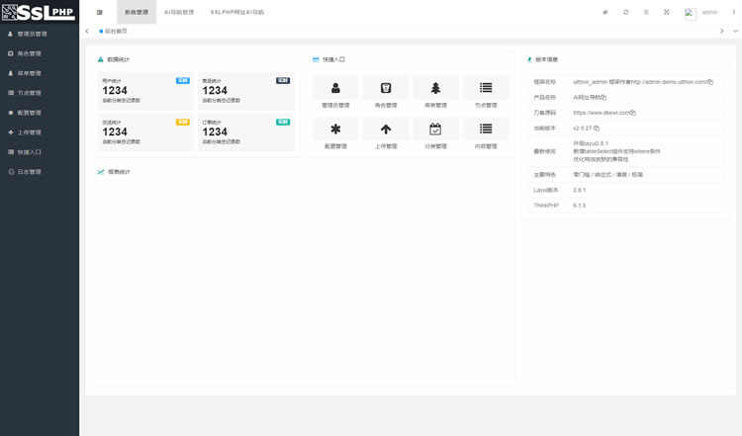Click the first icon left of refresh

(605, 12)
